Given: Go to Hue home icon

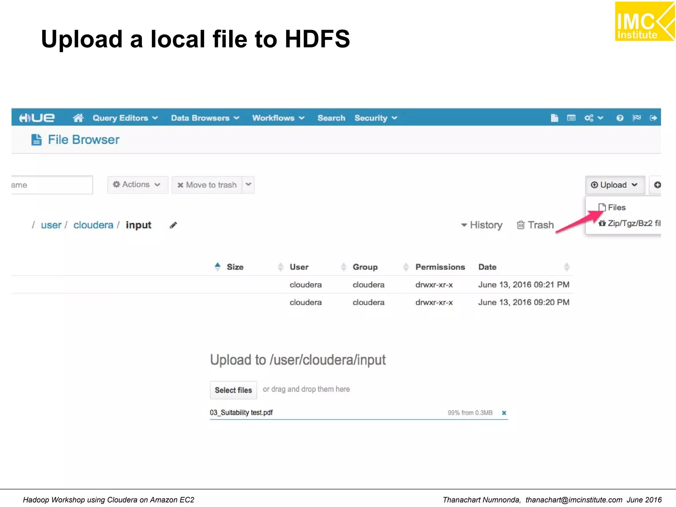Looking at the screenshot, I should (x=78, y=118).
